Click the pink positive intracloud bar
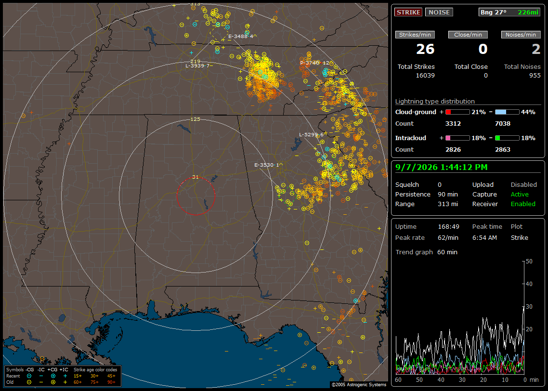Viewport: 548px width, 391px height. tap(457, 138)
